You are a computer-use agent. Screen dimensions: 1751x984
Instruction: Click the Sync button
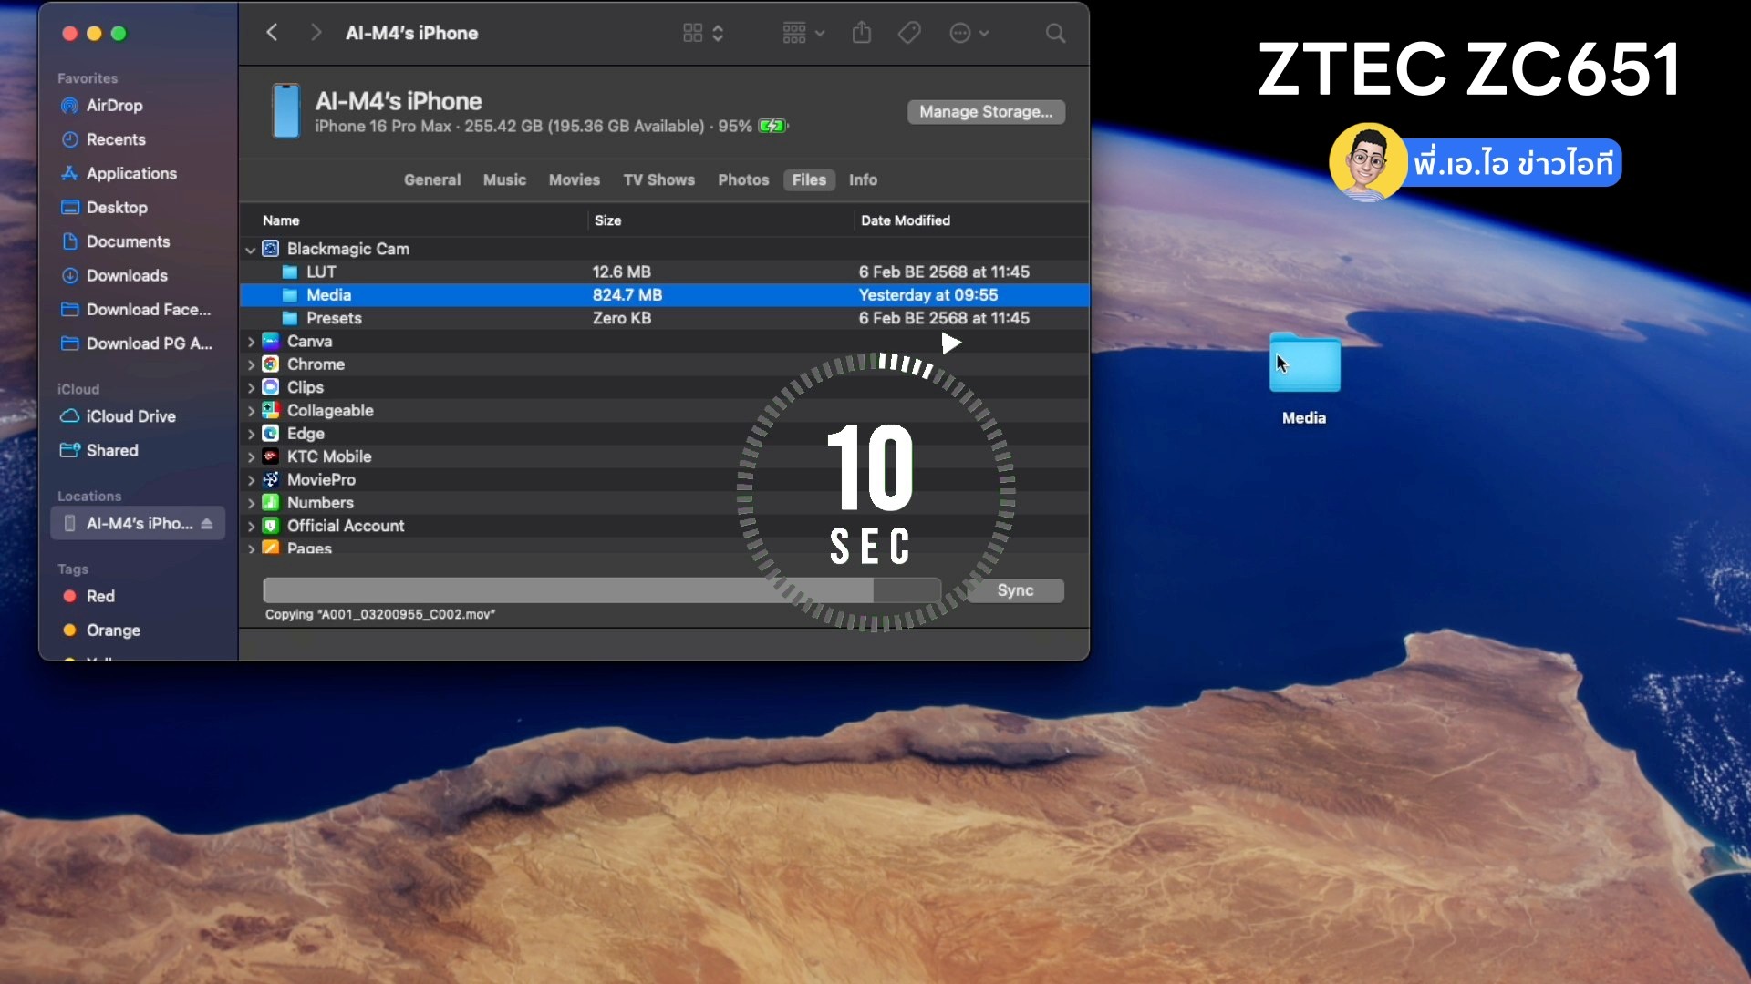(1015, 590)
